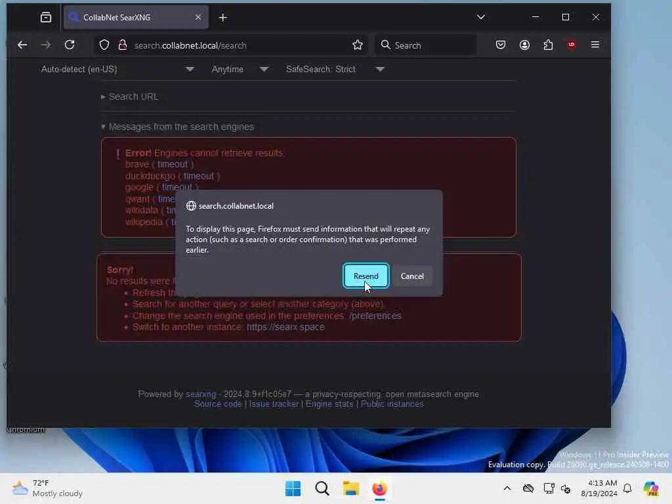
Task: List all tabs dropdown arrow
Action: point(481,17)
